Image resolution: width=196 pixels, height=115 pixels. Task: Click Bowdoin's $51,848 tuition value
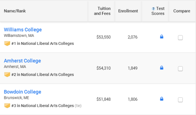coord(104,99)
